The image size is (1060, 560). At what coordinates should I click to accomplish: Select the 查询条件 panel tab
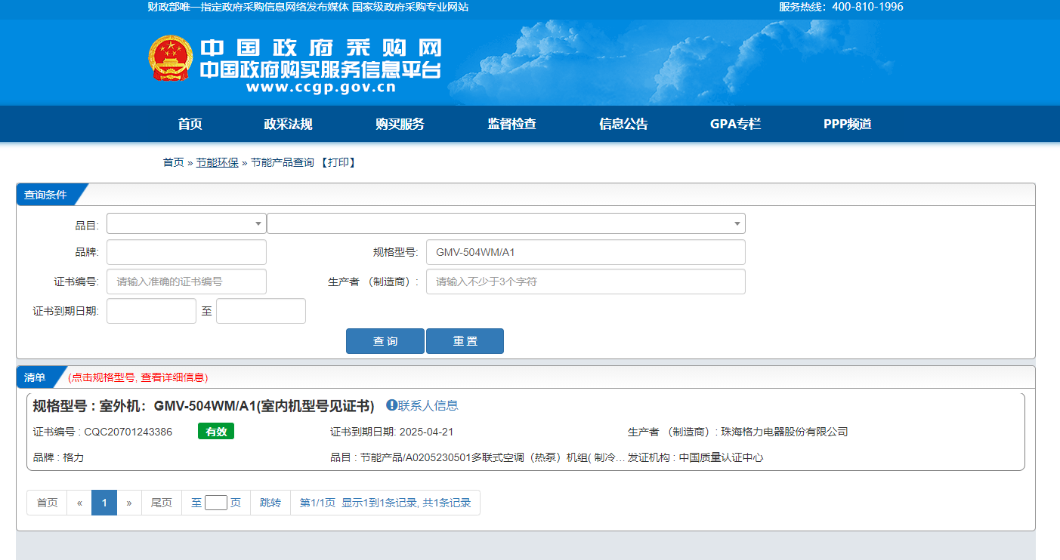point(45,195)
